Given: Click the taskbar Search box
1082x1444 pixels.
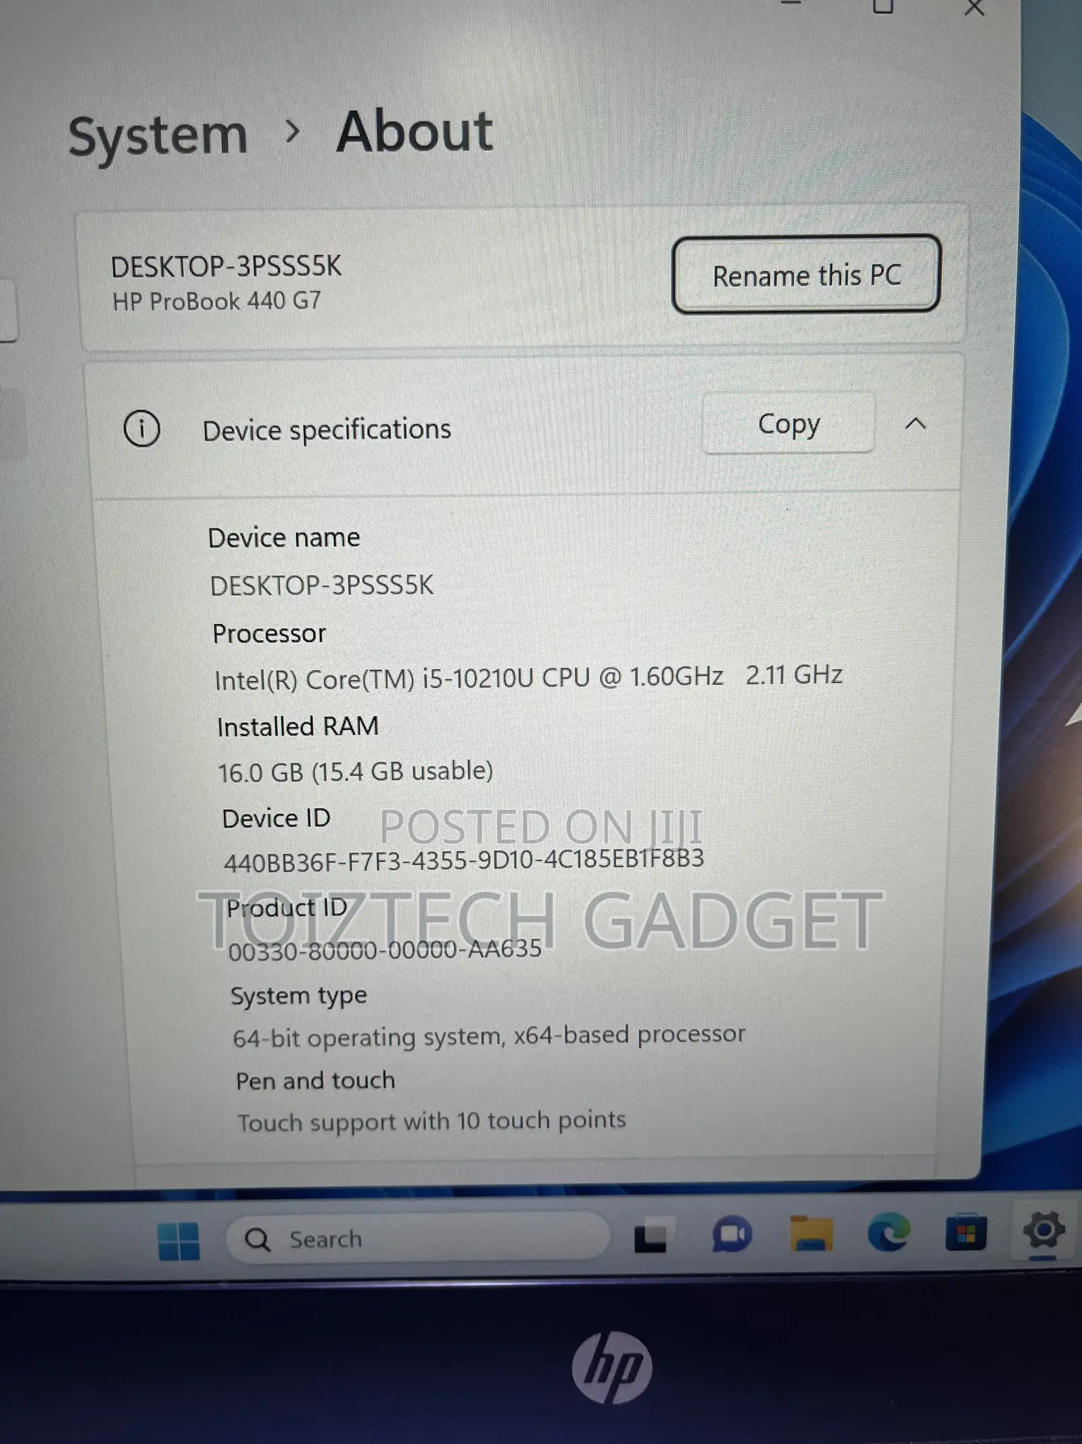Looking at the screenshot, I should (x=417, y=1238).
